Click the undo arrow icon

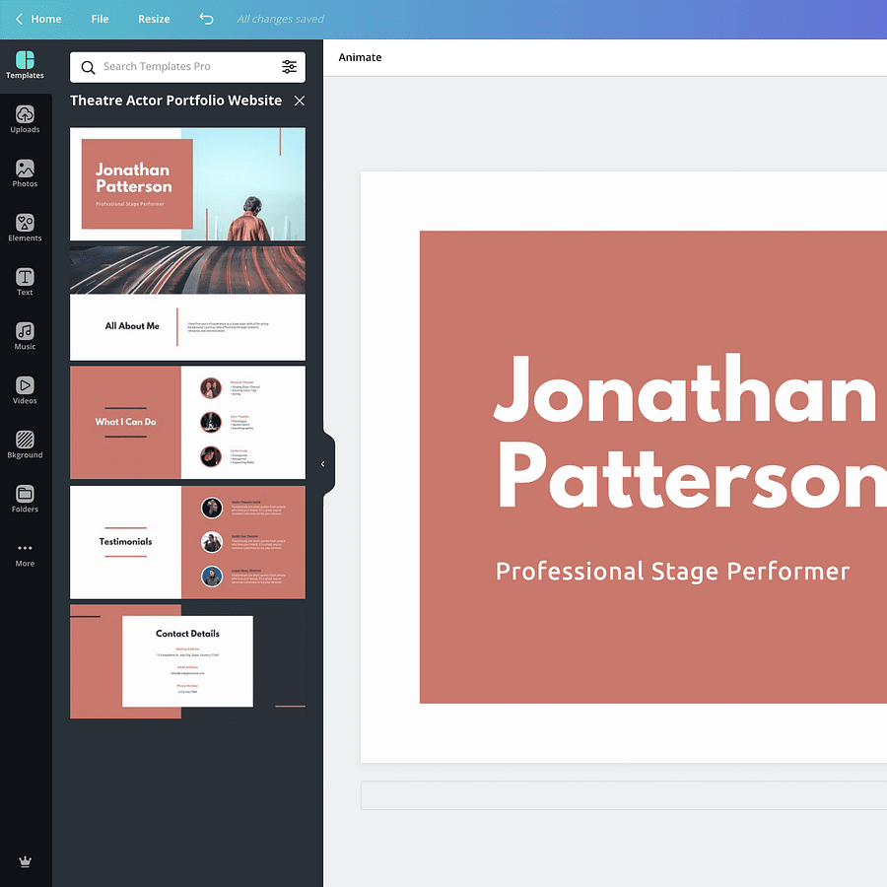(x=205, y=19)
